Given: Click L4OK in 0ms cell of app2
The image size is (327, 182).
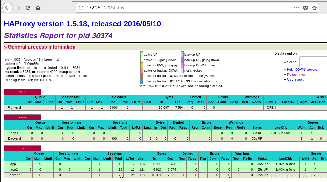Looking at the screenshot, I should click(x=286, y=169).
